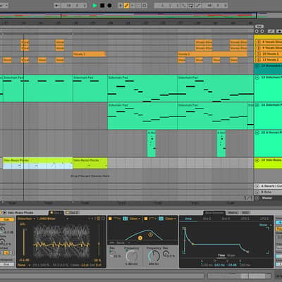Jump to the previous locator
Image resolution: width=282 pixels, height=282 pixels.
point(257,31)
